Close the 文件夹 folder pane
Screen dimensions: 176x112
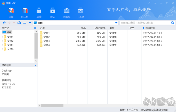(35, 28)
